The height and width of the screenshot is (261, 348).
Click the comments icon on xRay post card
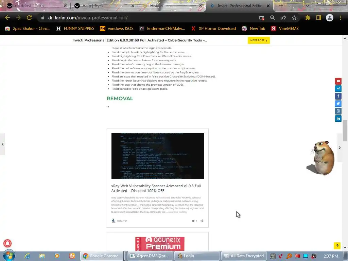tap(193, 221)
